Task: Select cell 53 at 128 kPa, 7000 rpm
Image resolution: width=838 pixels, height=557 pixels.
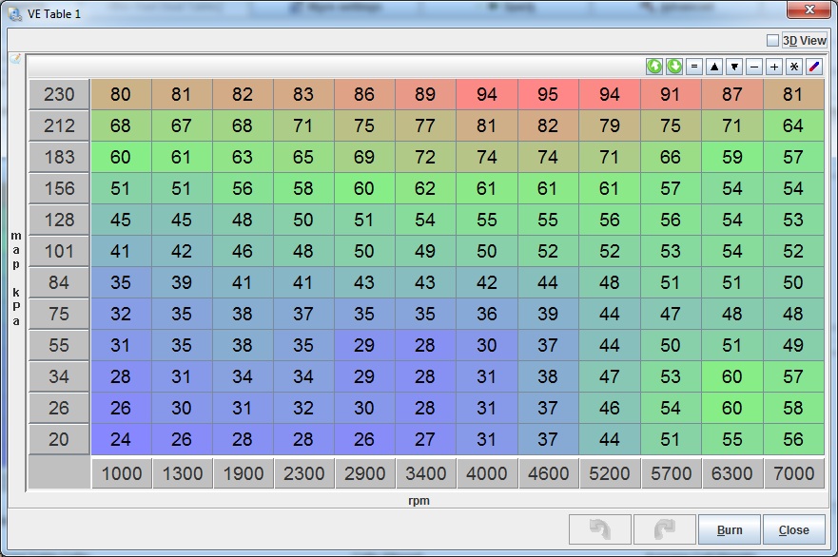Action: 793,220
